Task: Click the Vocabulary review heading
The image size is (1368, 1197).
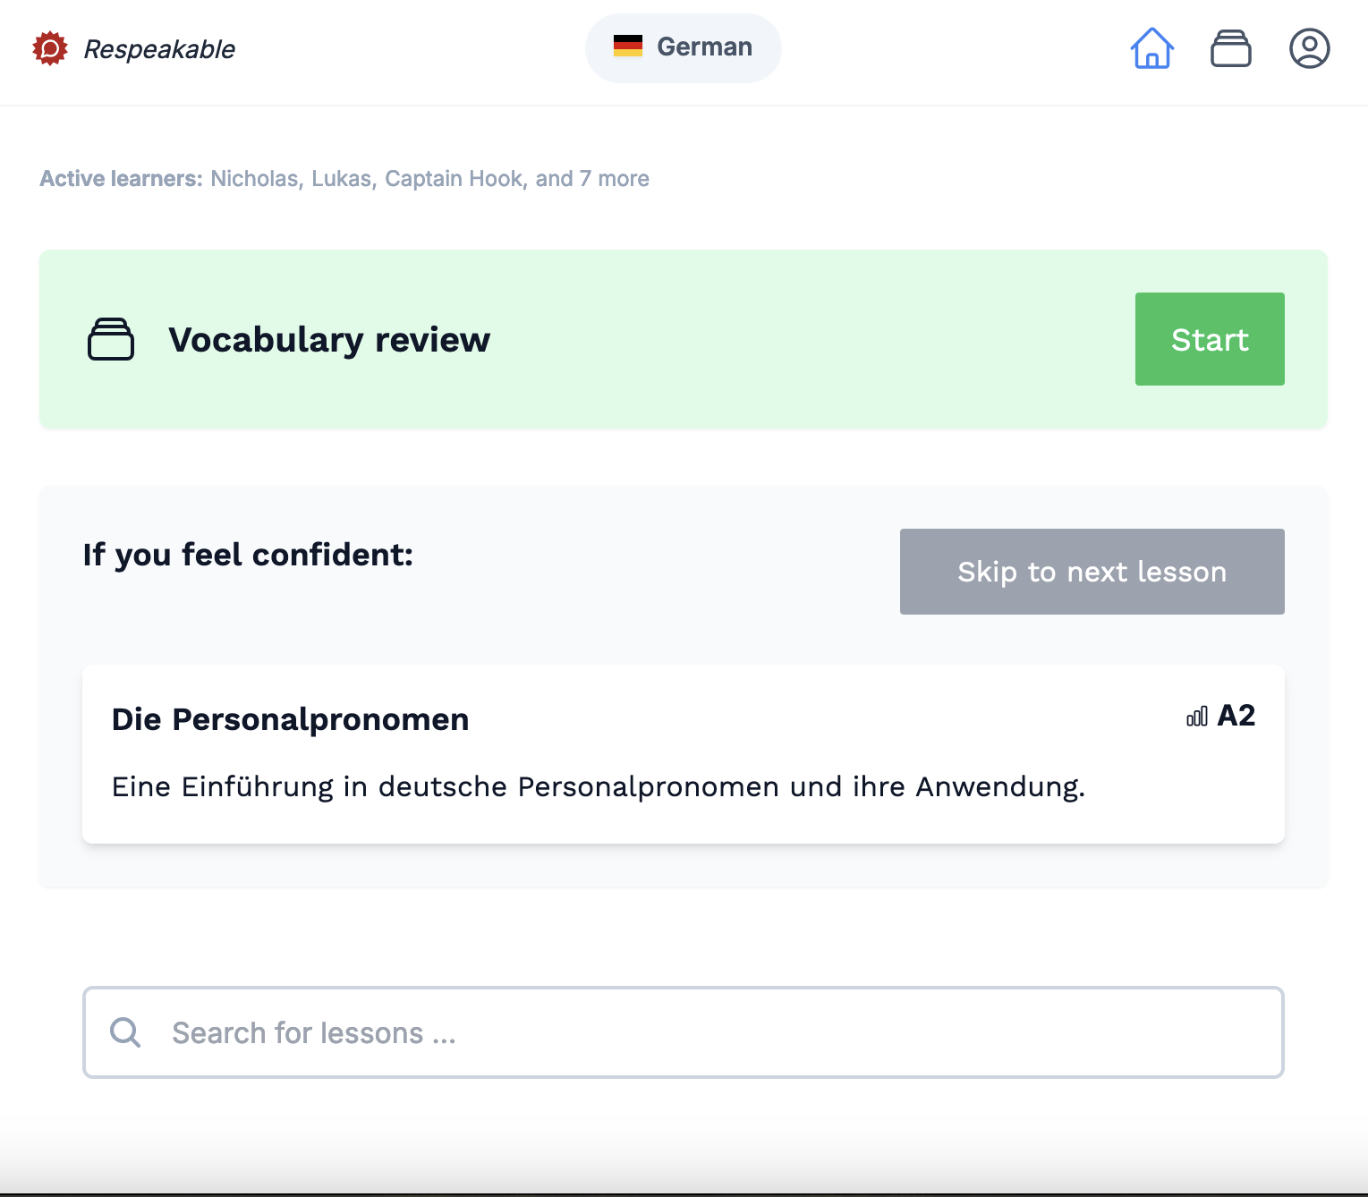Action: (x=329, y=340)
